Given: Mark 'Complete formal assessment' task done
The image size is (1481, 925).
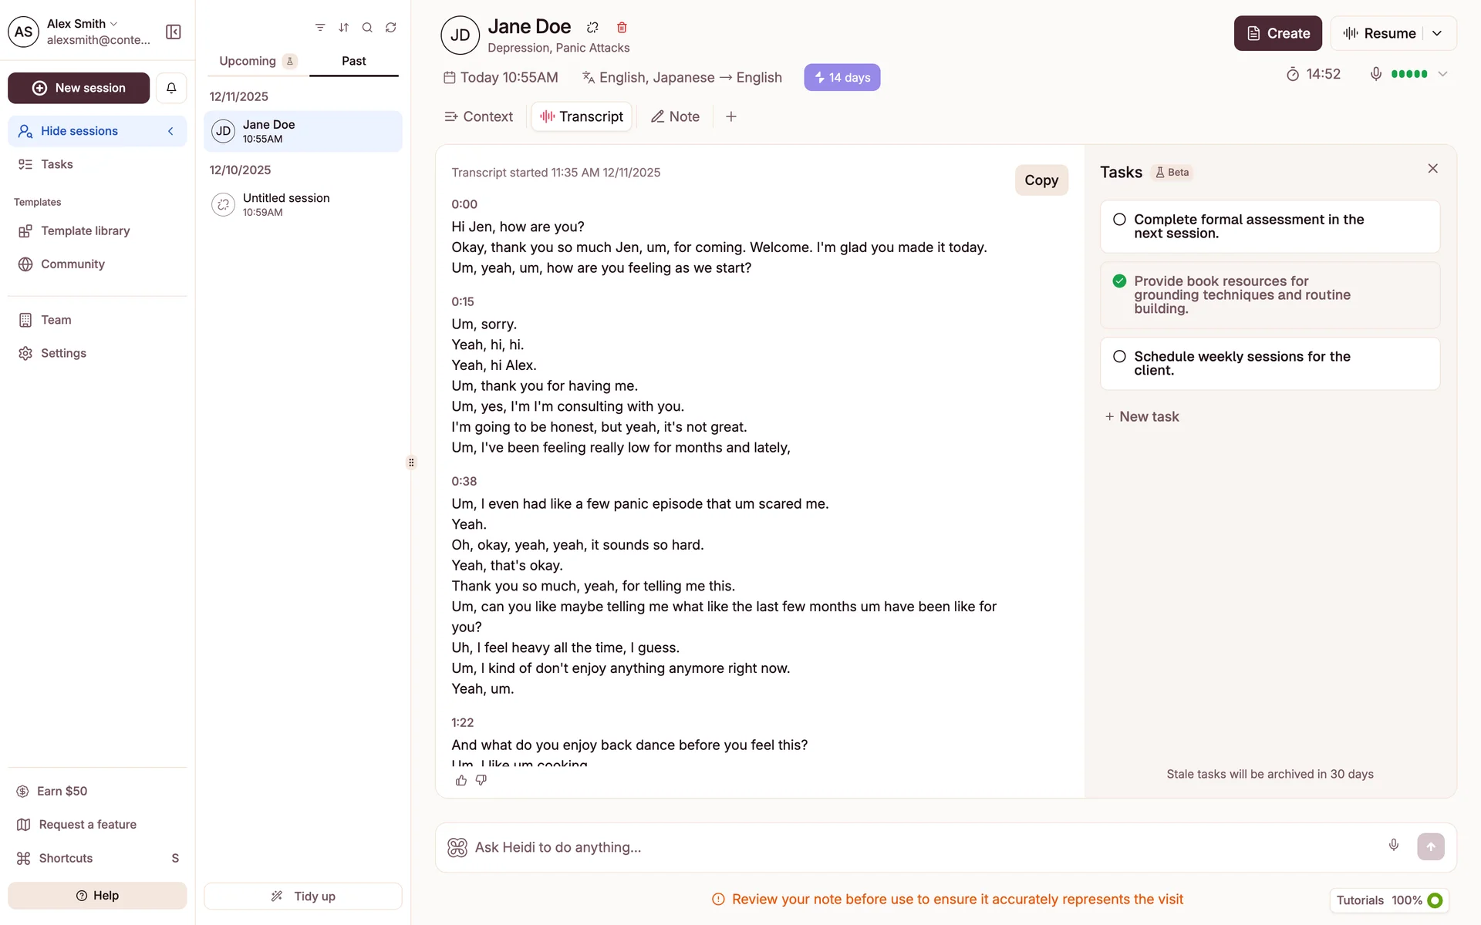Looking at the screenshot, I should (1119, 220).
